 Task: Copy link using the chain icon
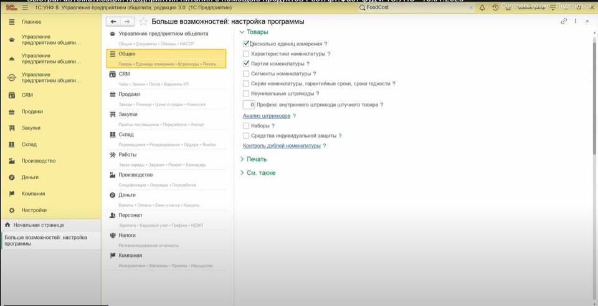[564, 21]
